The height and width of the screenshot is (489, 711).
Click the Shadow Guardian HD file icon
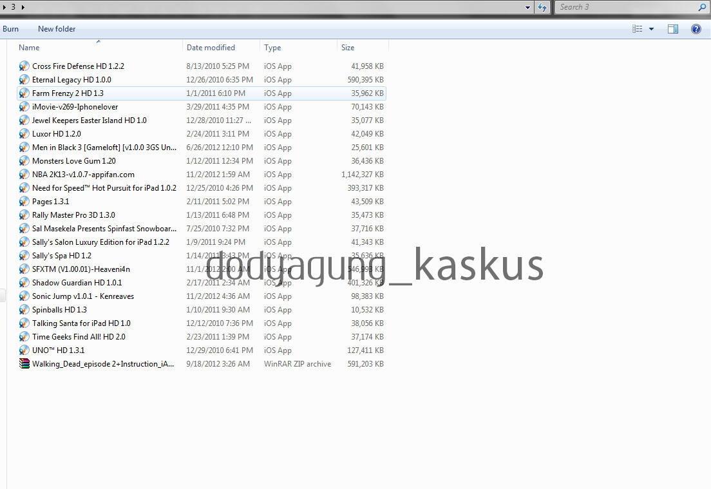coord(24,283)
